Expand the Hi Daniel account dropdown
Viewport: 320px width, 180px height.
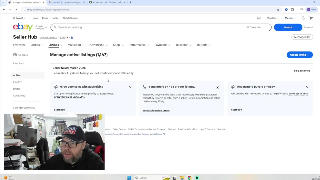[19, 18]
